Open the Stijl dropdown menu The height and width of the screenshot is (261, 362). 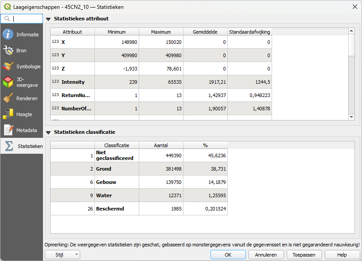click(62, 255)
